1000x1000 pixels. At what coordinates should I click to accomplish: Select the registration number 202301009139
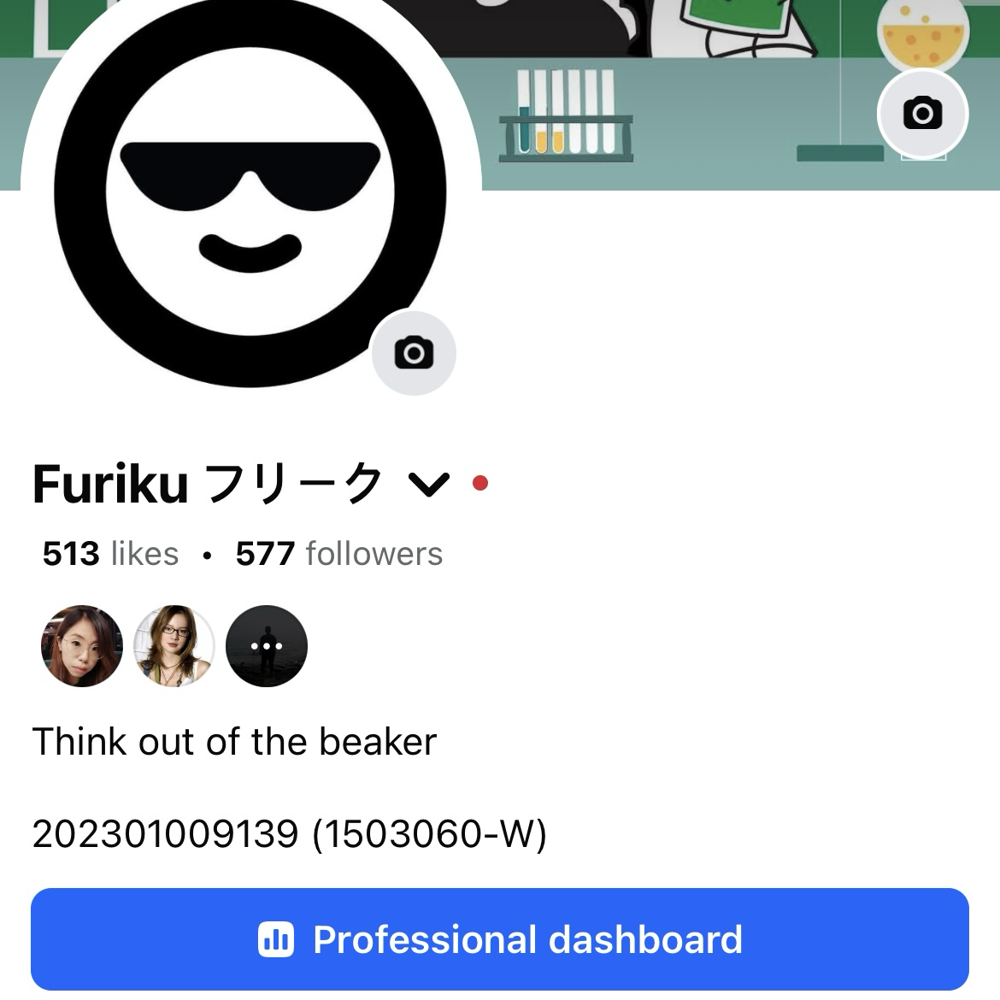165,833
